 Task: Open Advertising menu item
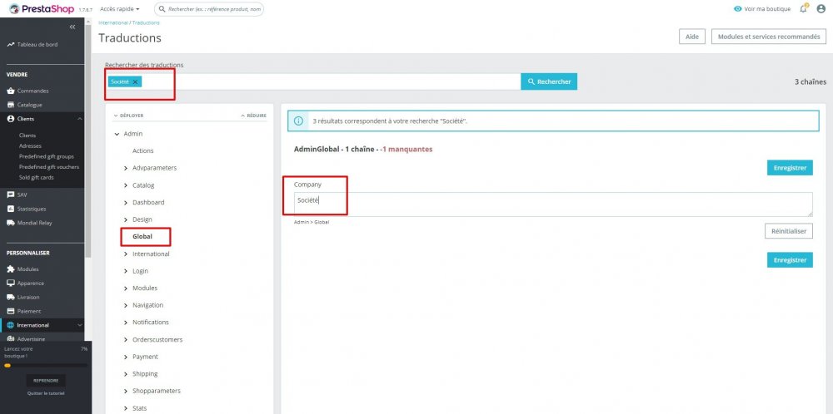pos(26,338)
